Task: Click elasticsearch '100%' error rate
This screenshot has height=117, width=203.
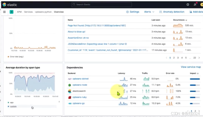Action: 178,91
